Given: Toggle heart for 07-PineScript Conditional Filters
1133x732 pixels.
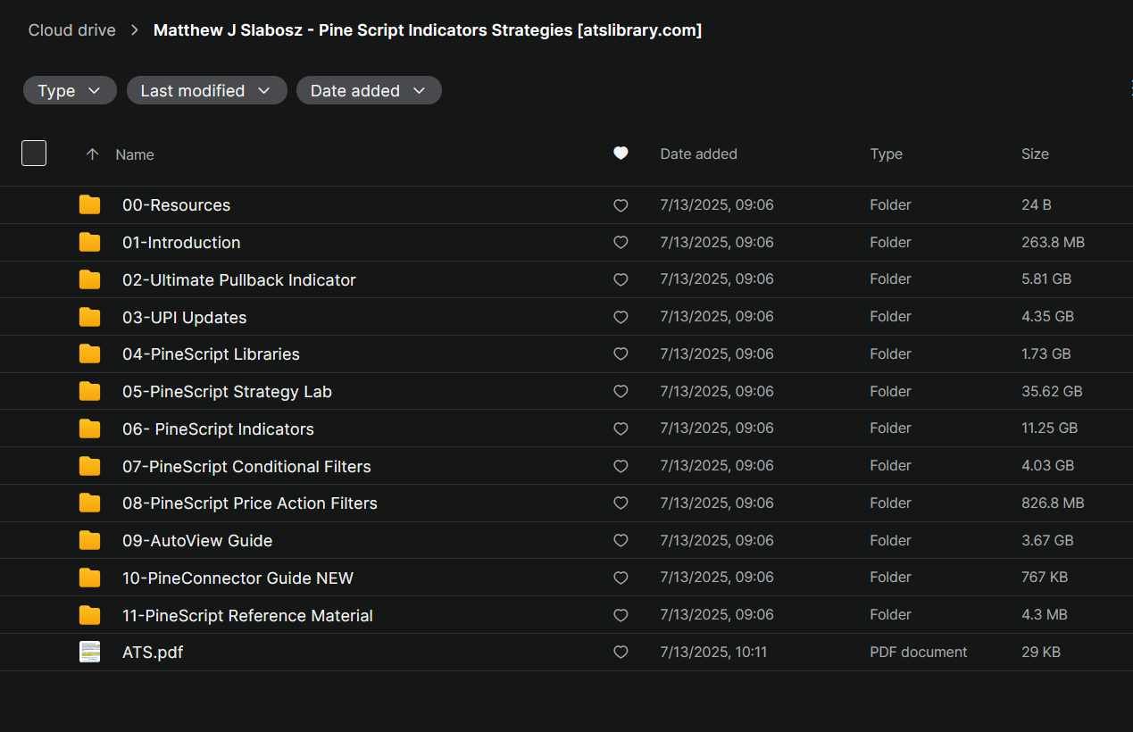Looking at the screenshot, I should [621, 466].
